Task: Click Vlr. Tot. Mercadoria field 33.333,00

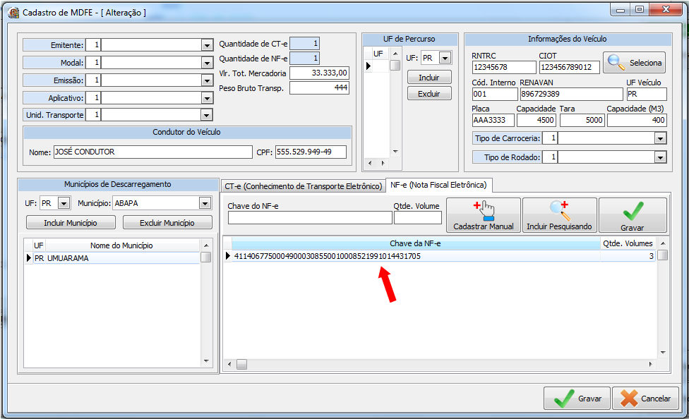Action: click(x=319, y=73)
